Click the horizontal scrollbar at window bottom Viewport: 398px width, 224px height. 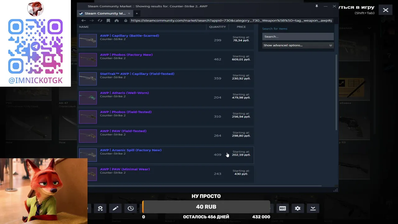coord(204,186)
